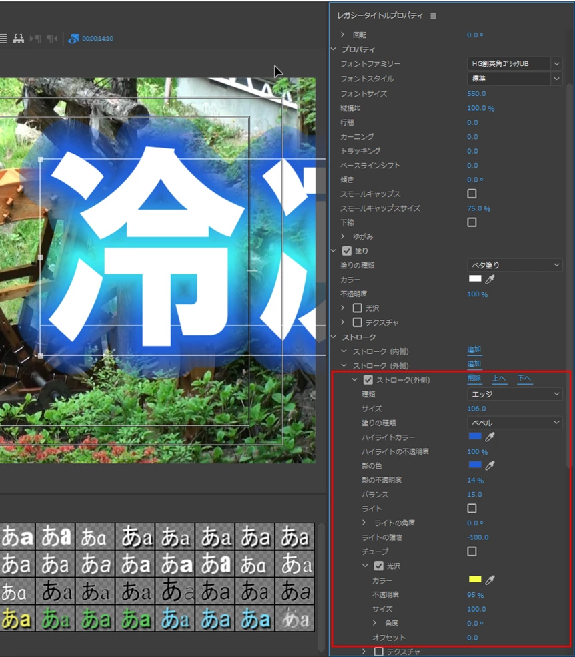Open the blue ハイライトカラー swatch
The image size is (575, 657).
click(475, 436)
